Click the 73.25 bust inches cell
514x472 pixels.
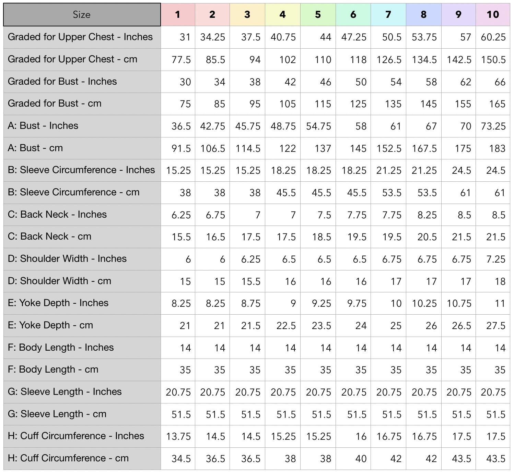(493, 126)
